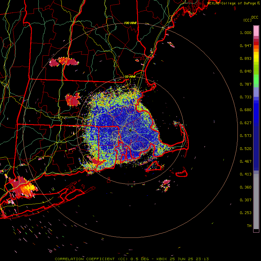Click the 'NEXLAB-College of DuPage' watermark text
The height and width of the screenshot is (261, 261).
(x=231, y=3)
